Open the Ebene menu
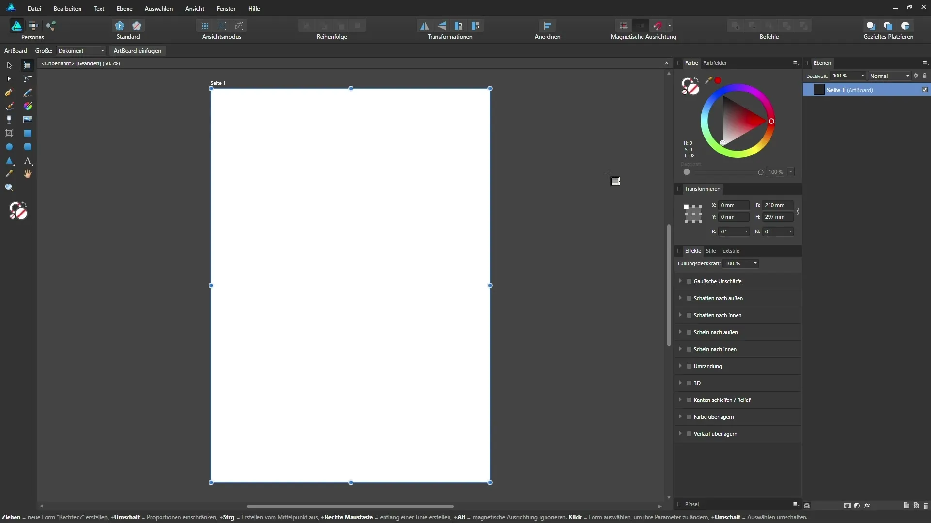The height and width of the screenshot is (523, 931). (125, 9)
